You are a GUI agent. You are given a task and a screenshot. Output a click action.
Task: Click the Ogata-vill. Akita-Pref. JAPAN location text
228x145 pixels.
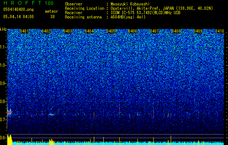pos(162,8)
